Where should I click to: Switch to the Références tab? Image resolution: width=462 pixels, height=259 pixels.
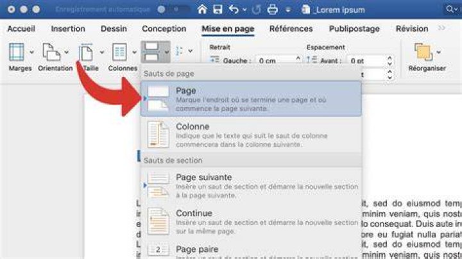pos(291,29)
